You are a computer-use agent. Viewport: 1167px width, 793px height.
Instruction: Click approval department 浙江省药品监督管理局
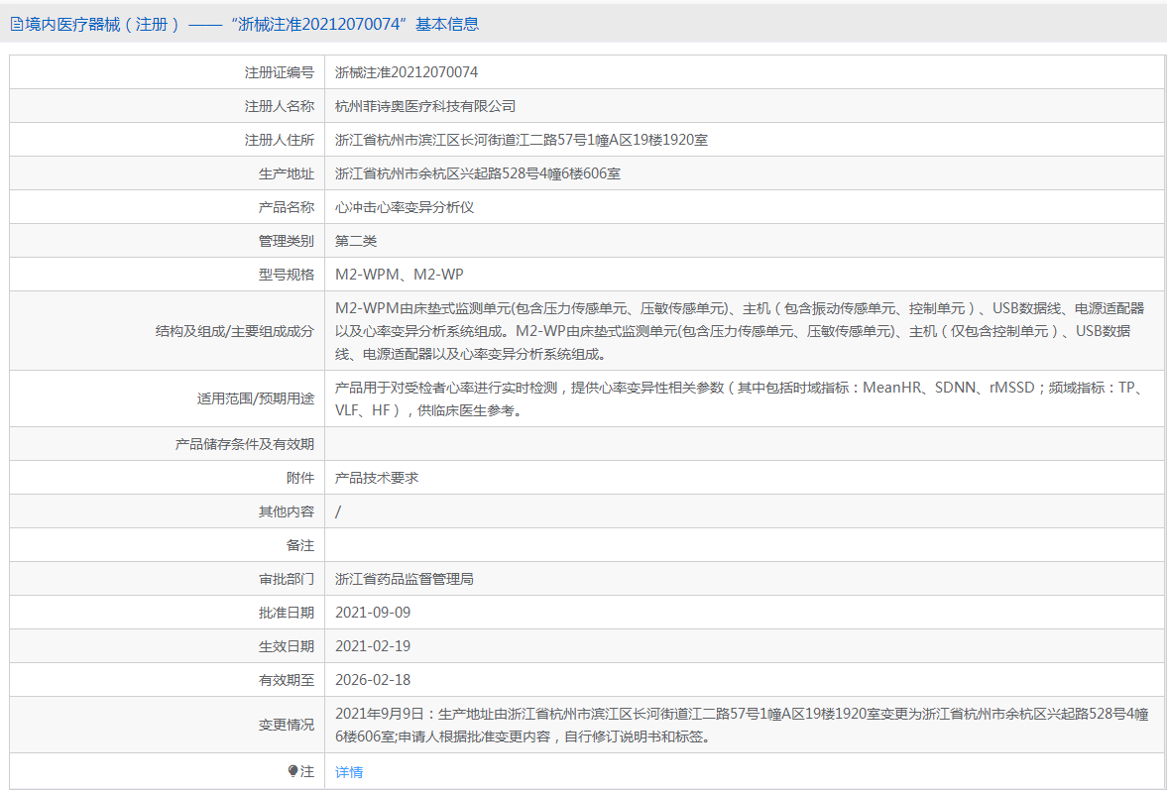point(405,579)
